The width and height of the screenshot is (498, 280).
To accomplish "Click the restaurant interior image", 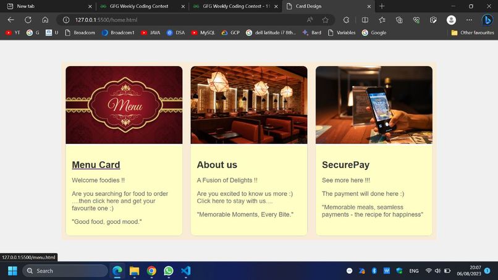I will pyautogui.click(x=249, y=105).
